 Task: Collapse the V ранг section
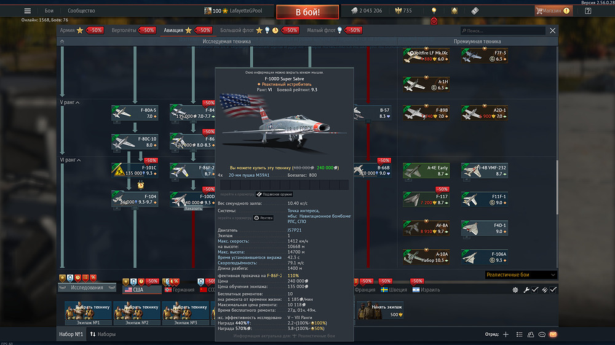tap(70, 103)
